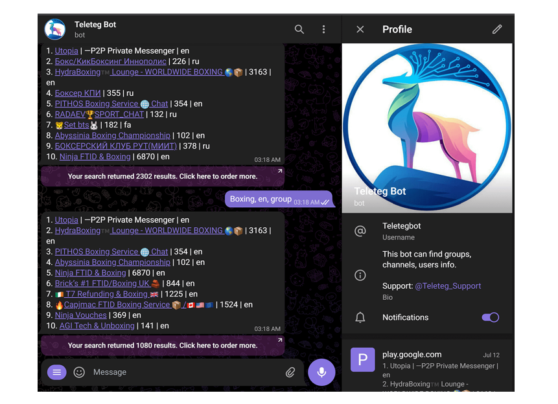Open the three-dot chat options menu
This screenshot has height=404, width=558.
pos(323,29)
